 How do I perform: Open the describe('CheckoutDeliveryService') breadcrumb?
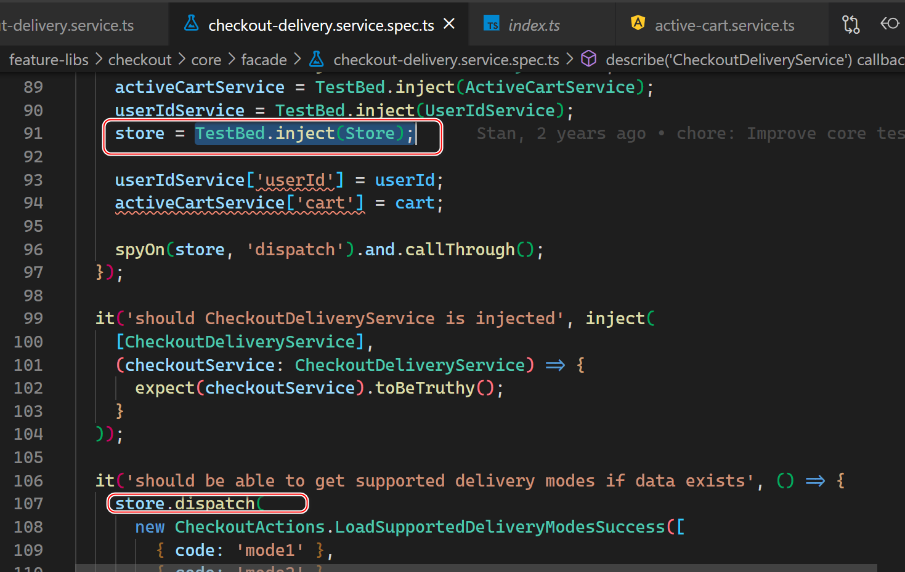(755, 60)
